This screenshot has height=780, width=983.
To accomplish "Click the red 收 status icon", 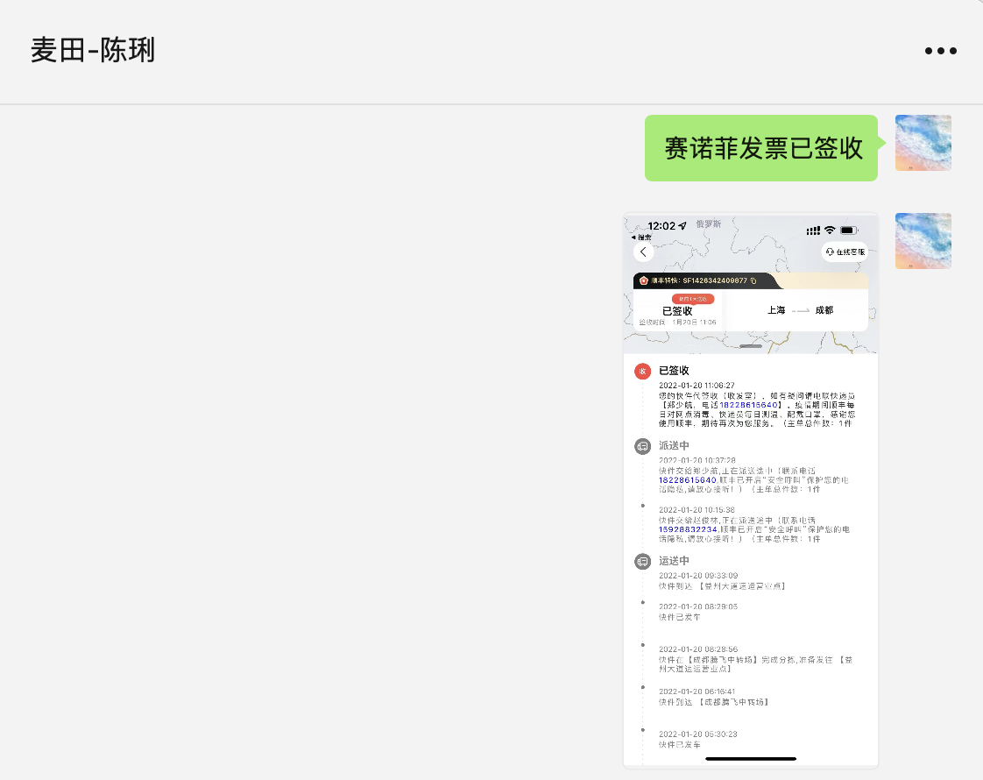I will tap(643, 372).
